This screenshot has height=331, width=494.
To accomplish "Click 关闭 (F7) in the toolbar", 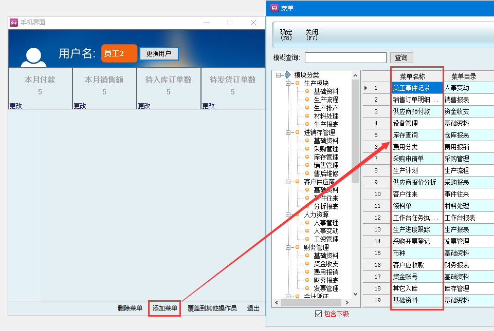I will 312,34.
